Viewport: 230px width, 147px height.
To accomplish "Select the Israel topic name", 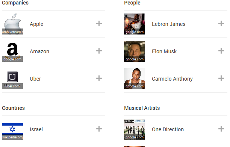I will click(36, 129).
